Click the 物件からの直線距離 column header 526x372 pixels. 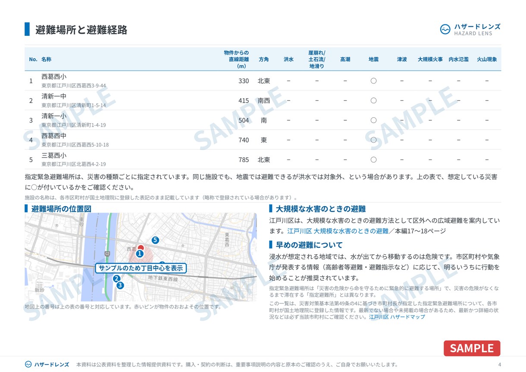coord(236,59)
